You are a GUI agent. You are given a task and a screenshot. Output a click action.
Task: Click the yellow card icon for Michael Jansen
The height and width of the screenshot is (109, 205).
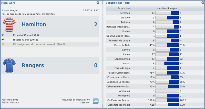[x=3, y=44]
